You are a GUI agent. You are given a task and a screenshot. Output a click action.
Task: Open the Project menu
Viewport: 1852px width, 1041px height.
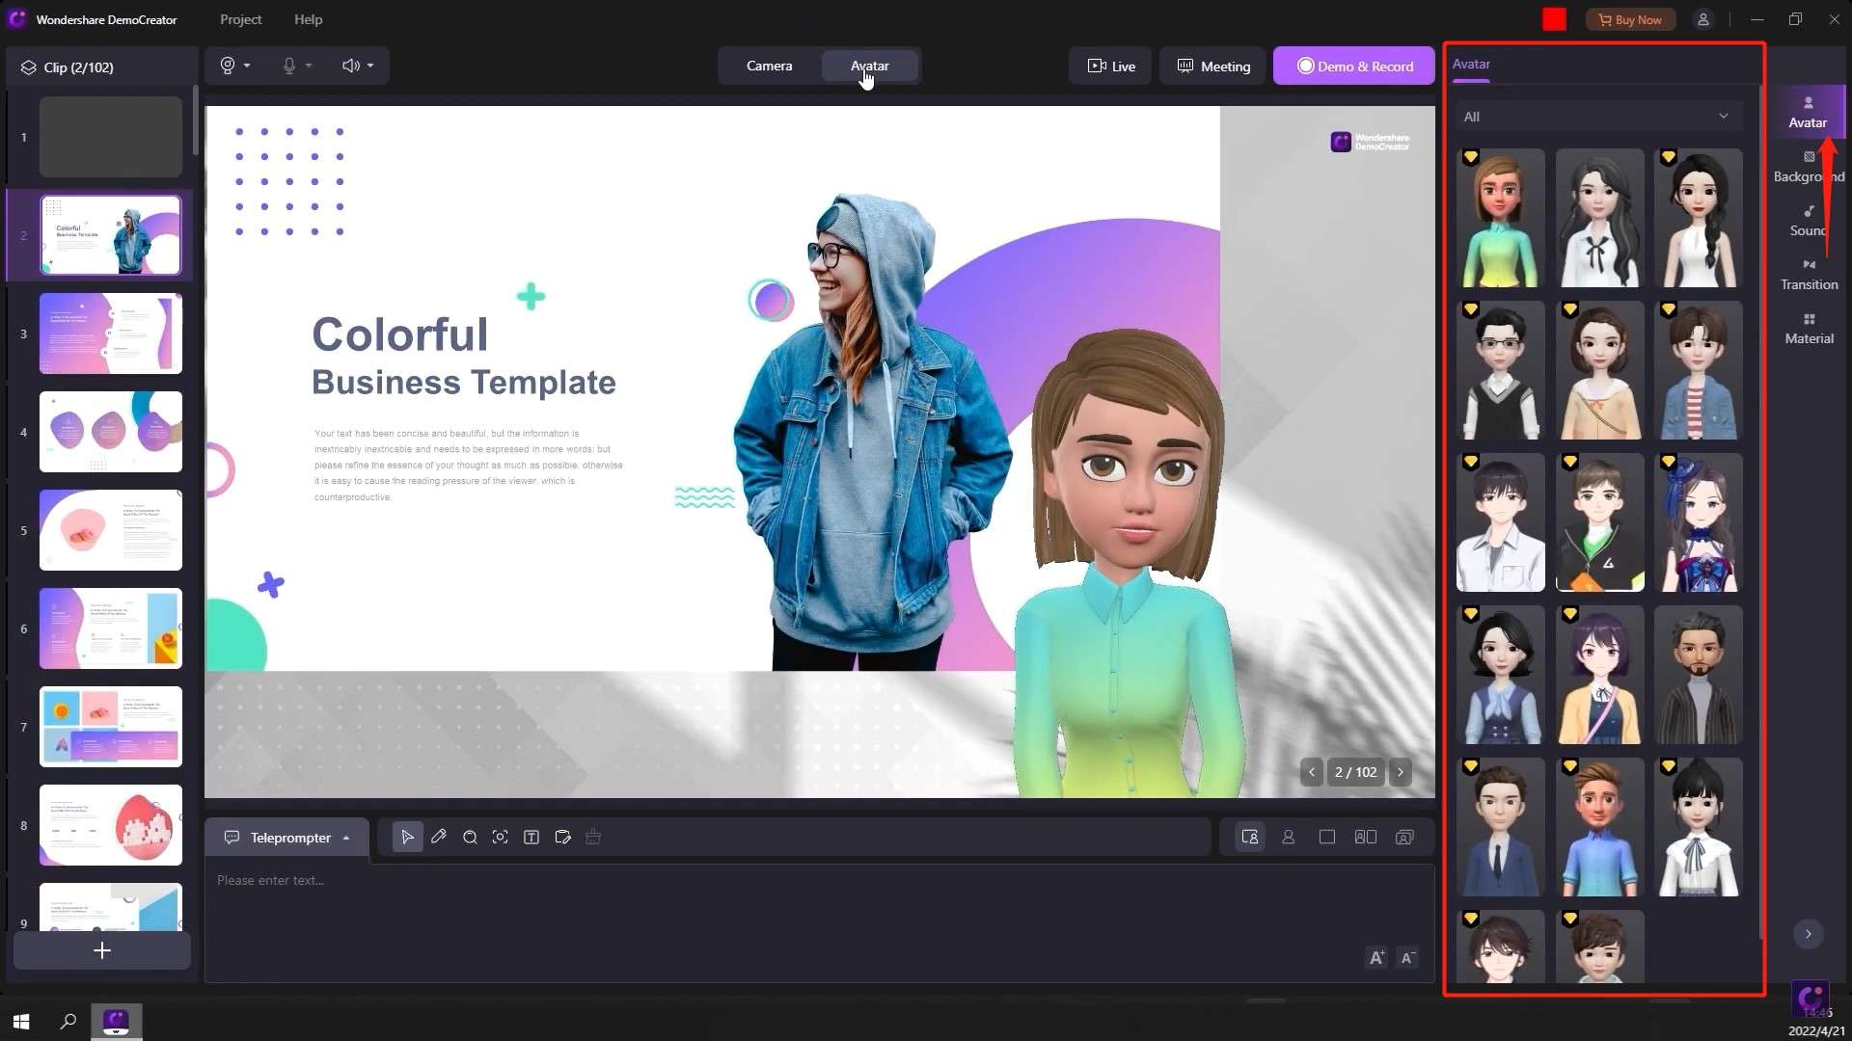click(240, 19)
